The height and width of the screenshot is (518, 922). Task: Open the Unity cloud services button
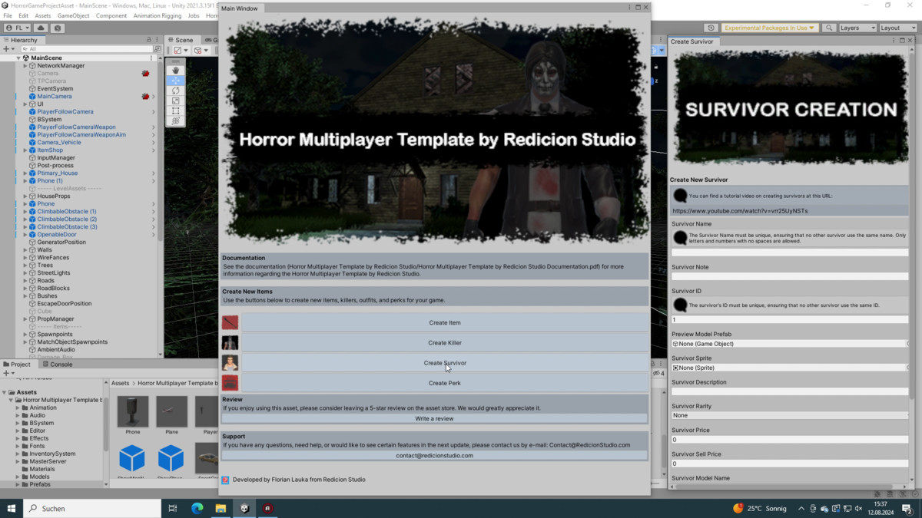(x=41, y=28)
